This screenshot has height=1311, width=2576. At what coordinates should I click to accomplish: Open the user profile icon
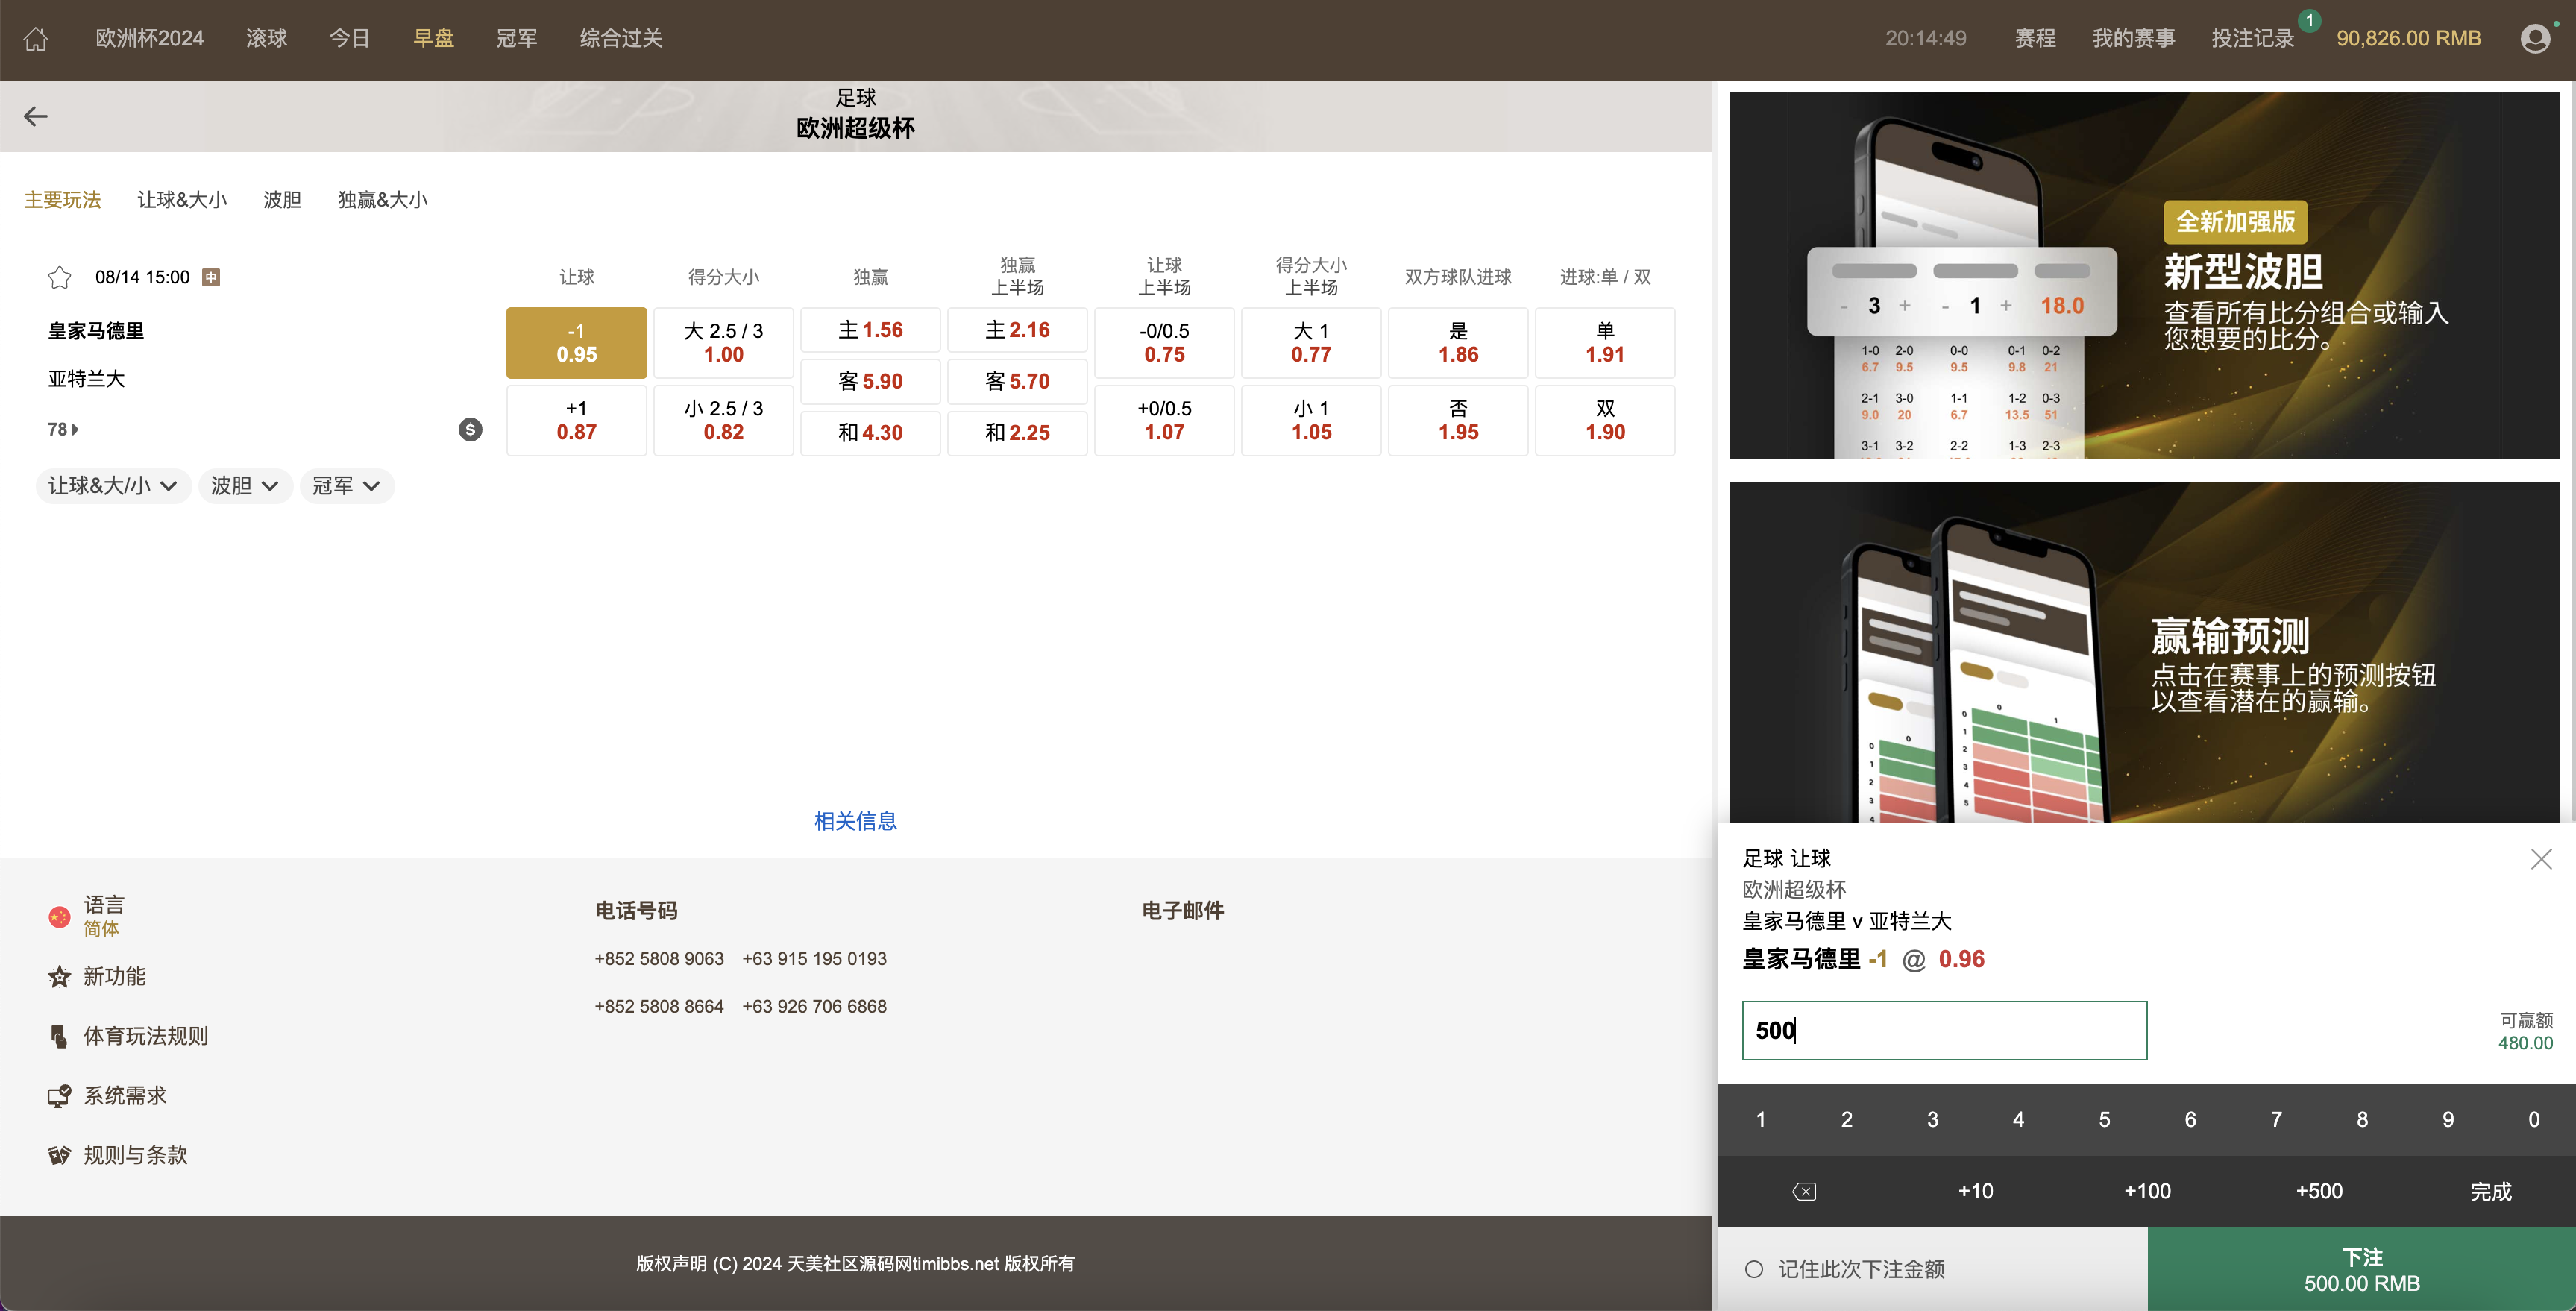click(2536, 38)
